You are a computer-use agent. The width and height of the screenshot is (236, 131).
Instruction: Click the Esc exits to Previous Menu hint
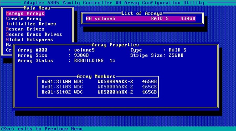[x=42, y=129]
